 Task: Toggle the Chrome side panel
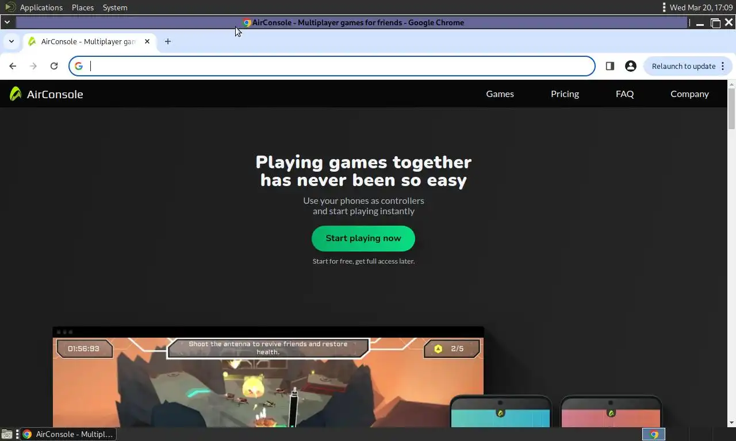pos(610,66)
